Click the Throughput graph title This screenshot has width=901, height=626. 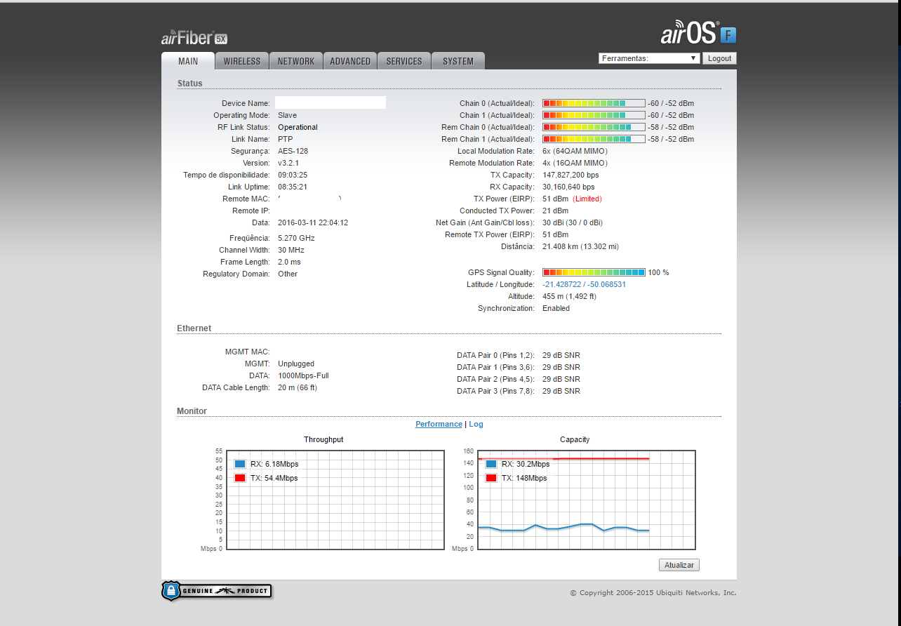323,439
